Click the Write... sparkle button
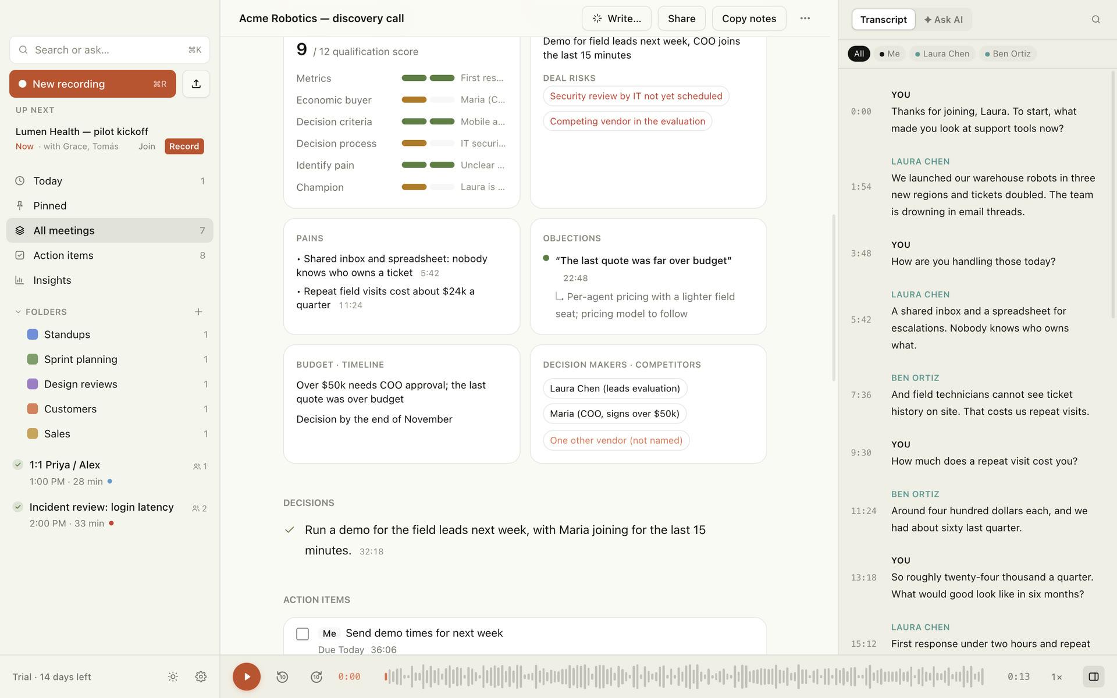1117x698 pixels. pyautogui.click(x=617, y=19)
